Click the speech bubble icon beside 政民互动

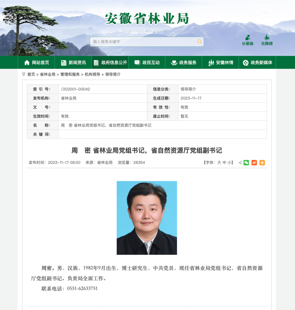pyautogui.click(x=137, y=62)
